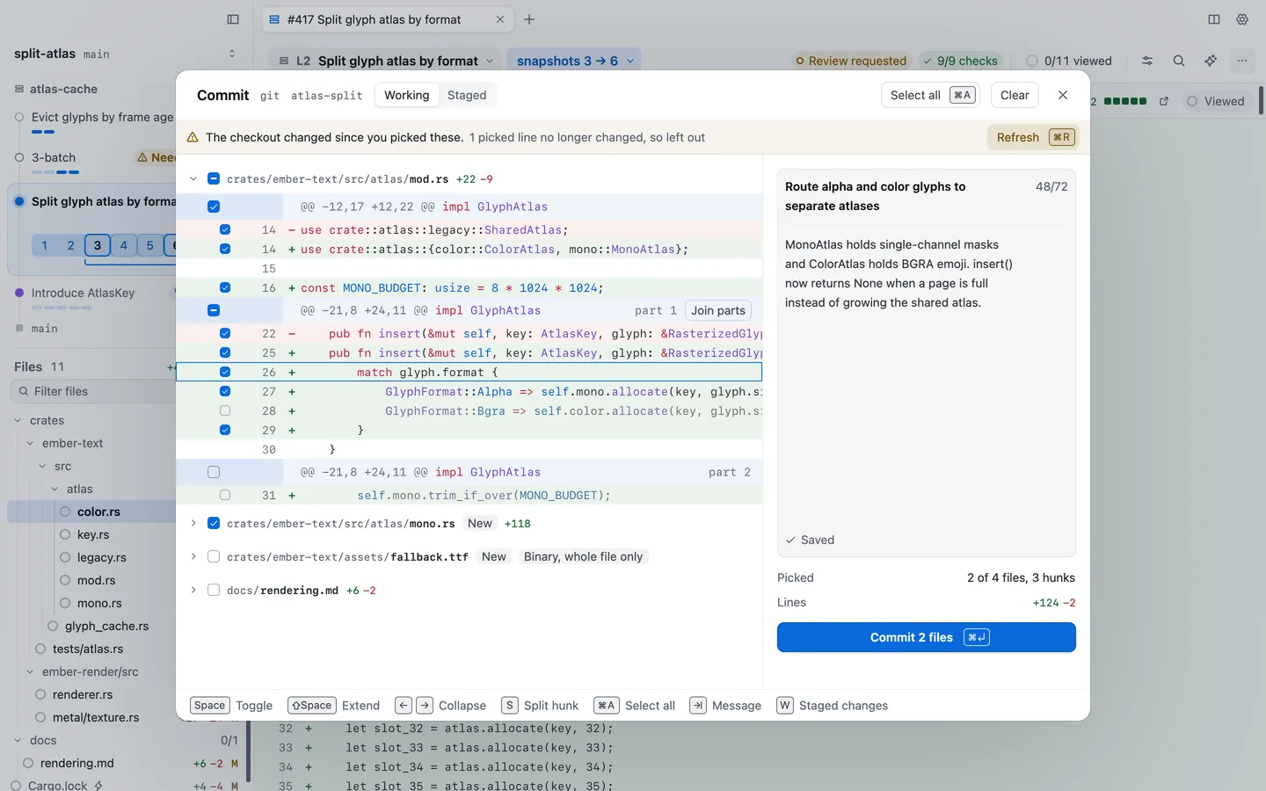Select the 3-batch stack entry

[x=54, y=157]
